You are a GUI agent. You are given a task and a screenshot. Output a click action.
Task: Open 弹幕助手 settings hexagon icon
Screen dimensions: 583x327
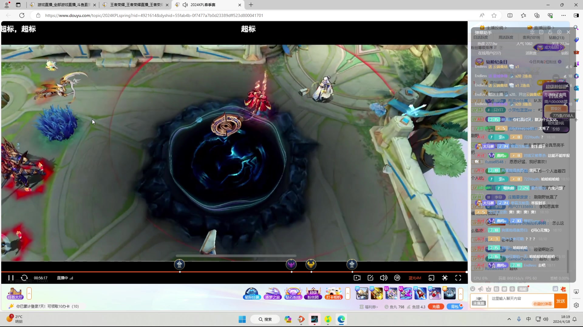[x=559, y=32]
